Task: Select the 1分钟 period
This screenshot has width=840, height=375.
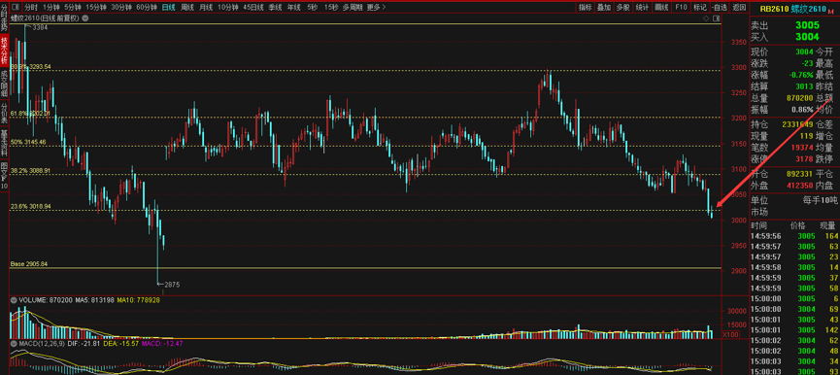Action: pos(50,8)
